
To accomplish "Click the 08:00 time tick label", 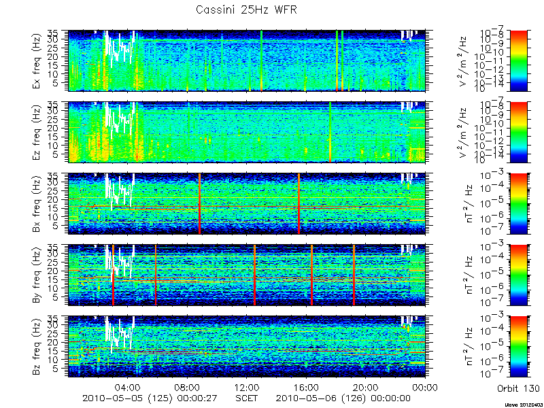I will [188, 387].
